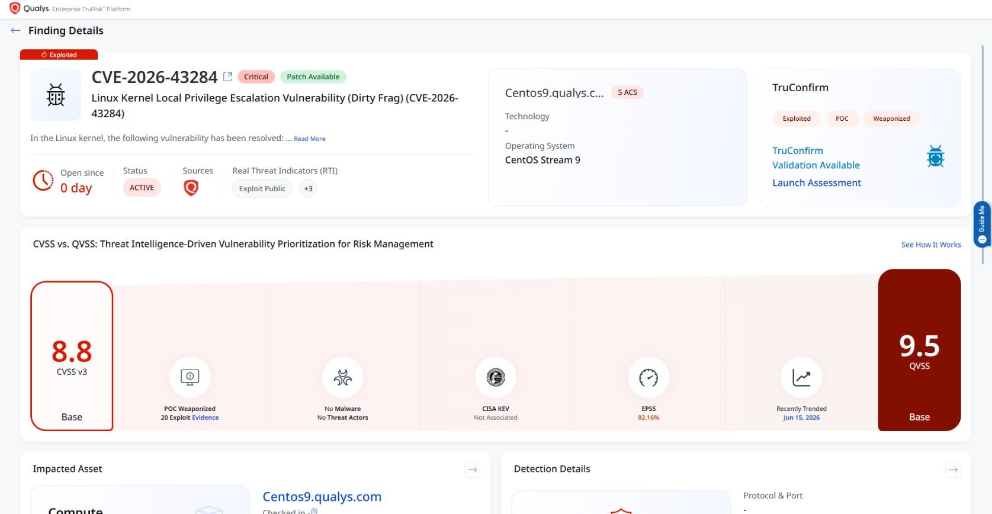The width and height of the screenshot is (992, 514).
Task: Select the 9.5 QVSS score card
Action: 919,350
